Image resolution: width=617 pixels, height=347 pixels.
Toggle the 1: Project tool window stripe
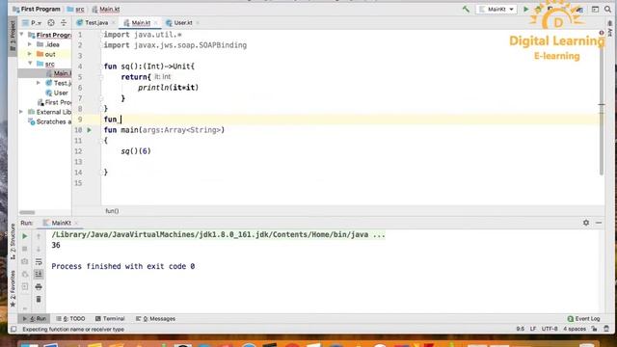pos(13,36)
